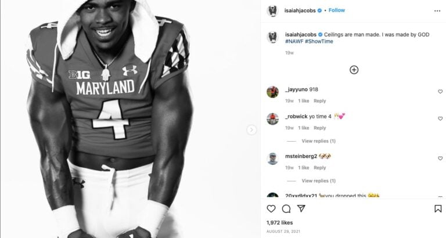Like msteinberg2's comment

coord(440,158)
